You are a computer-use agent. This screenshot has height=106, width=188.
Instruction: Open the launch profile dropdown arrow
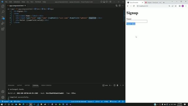point(112,85)
